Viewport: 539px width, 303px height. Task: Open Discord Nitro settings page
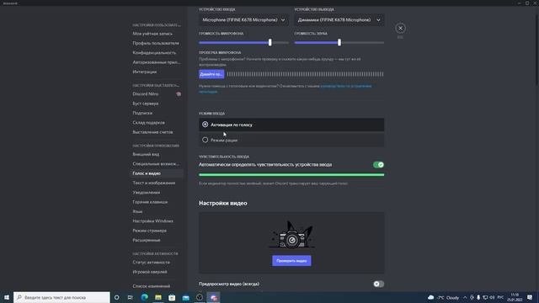point(146,93)
